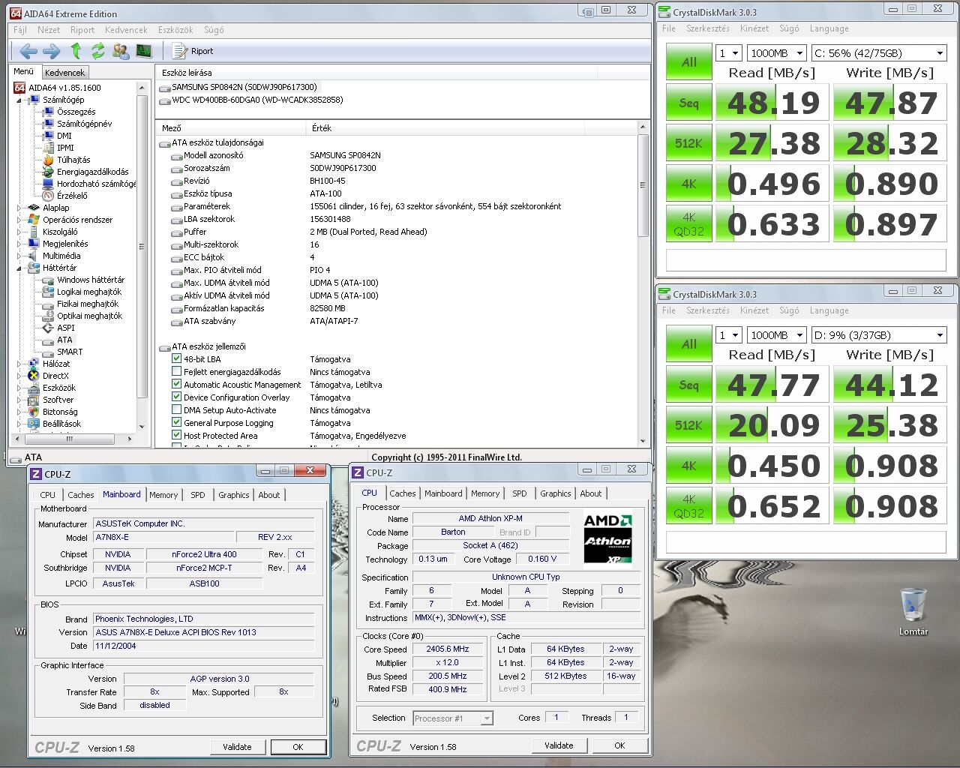Open the C: 56% drive dropdown
Screen dimensions: 960x768
click(878, 53)
